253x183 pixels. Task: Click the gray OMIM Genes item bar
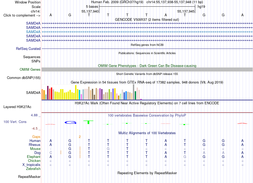(x=147, y=70)
